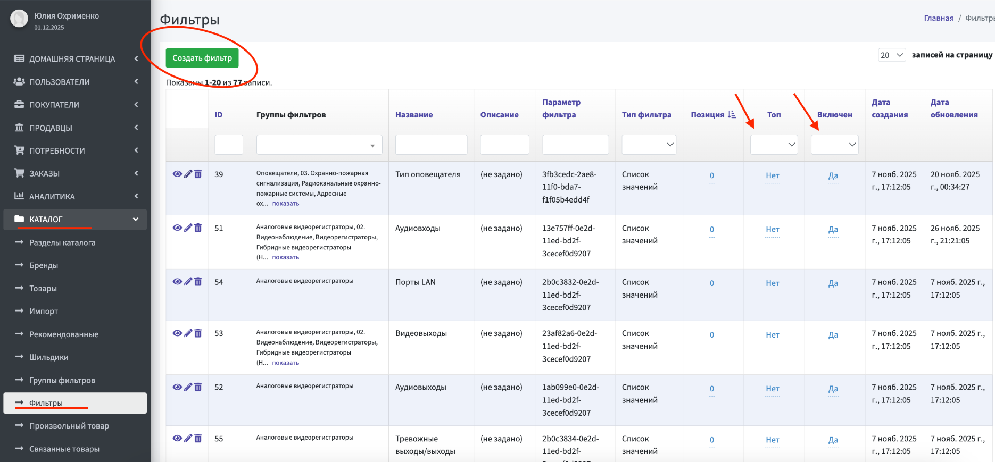Toggle the Топ value Нет for row 51

772,229
